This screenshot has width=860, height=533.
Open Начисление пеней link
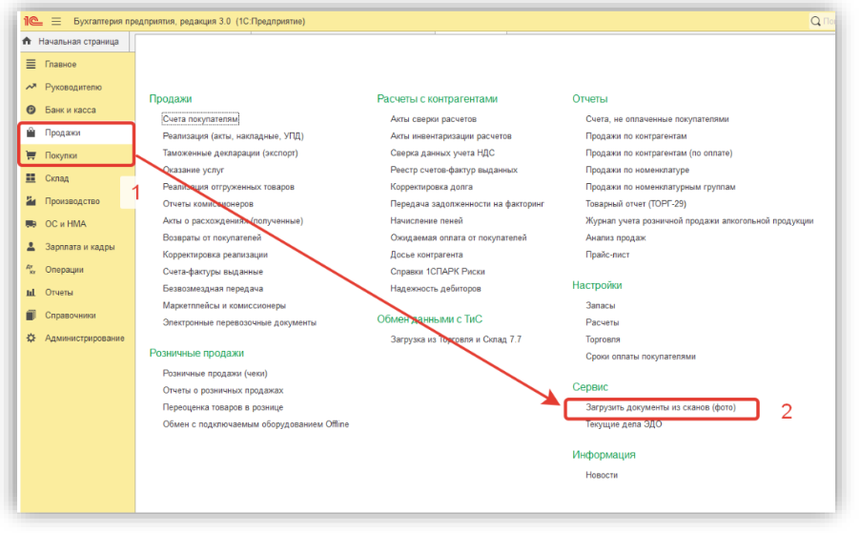pos(426,220)
